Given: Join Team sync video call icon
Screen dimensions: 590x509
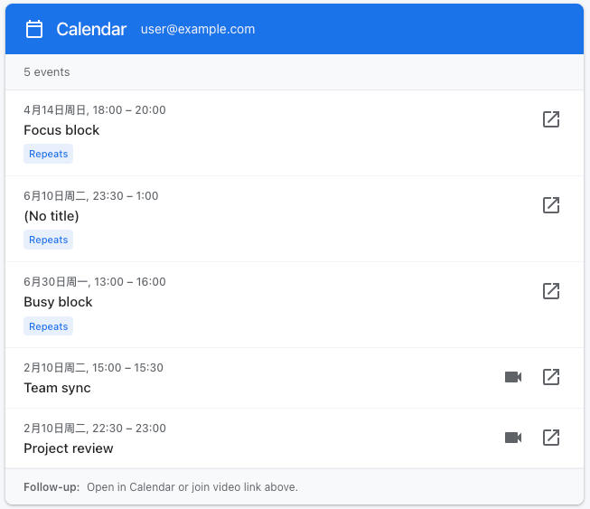Looking at the screenshot, I should point(513,377).
